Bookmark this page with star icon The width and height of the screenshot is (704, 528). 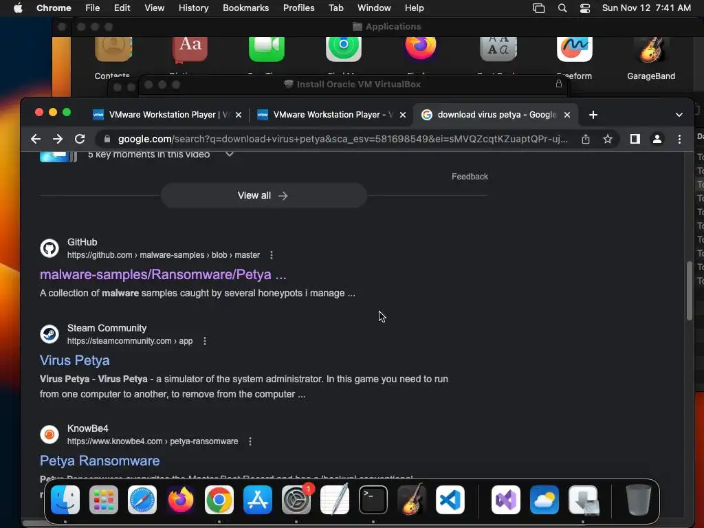608,139
